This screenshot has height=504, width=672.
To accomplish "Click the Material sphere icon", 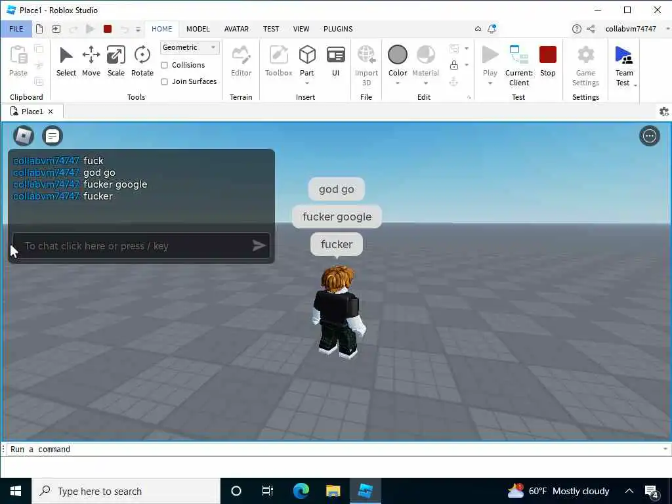I will (x=425, y=55).
